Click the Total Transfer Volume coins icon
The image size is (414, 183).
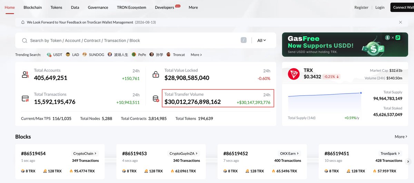tap(156, 99)
